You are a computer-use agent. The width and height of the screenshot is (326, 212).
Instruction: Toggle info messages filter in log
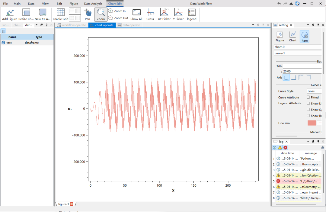pyautogui.click(x=274, y=147)
